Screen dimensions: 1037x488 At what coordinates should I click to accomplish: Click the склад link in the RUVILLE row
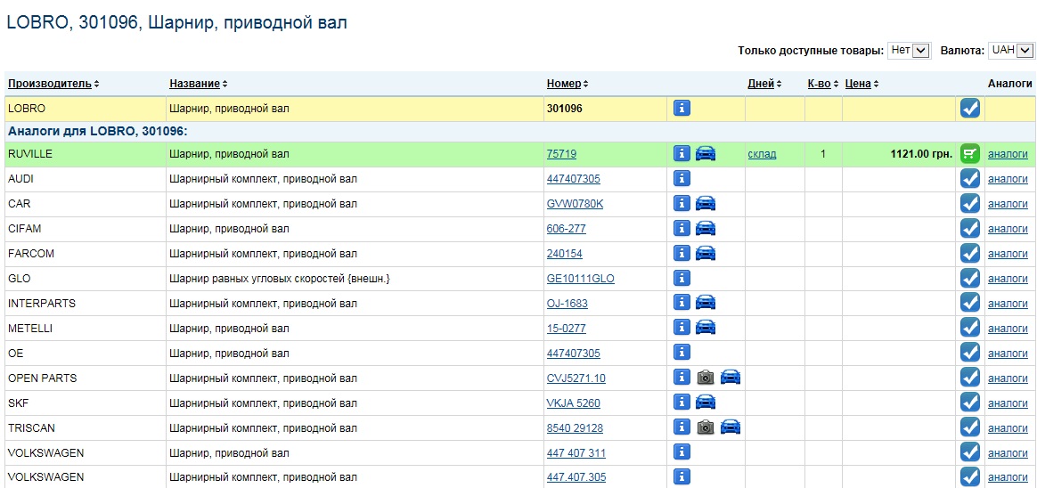[x=762, y=154]
